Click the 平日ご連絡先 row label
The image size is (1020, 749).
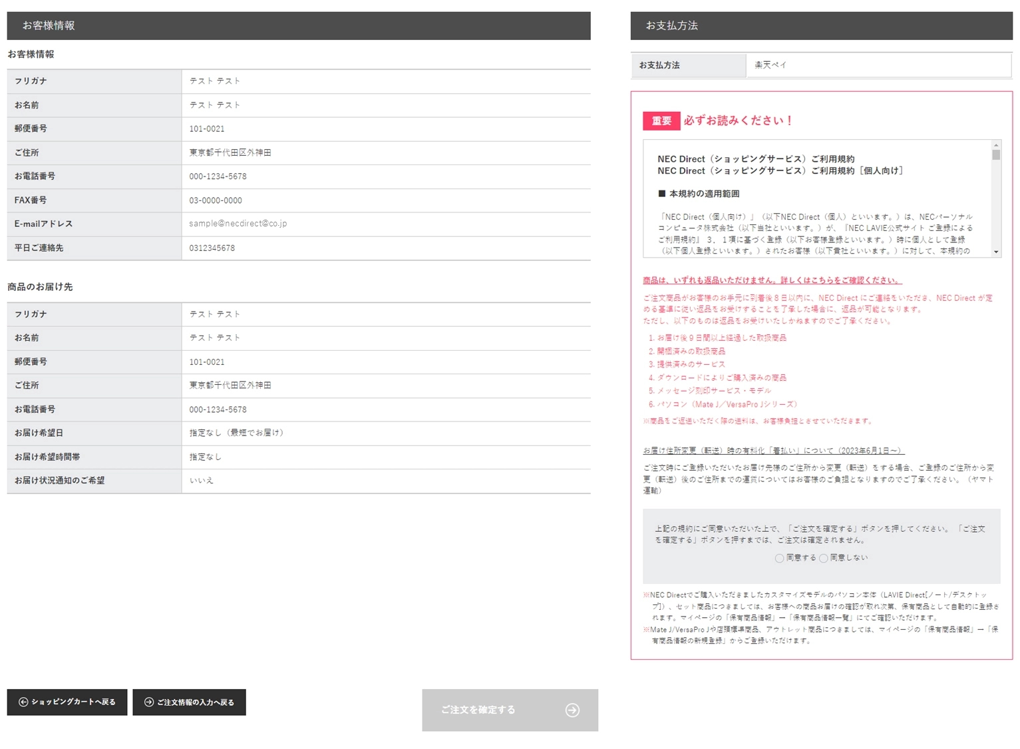tap(39, 248)
